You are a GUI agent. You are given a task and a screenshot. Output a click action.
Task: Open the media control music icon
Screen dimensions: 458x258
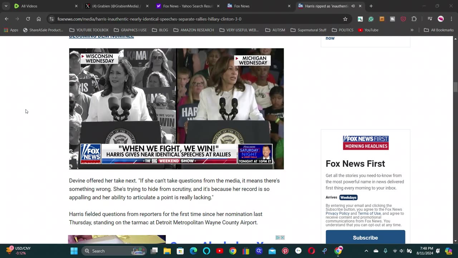(x=430, y=19)
